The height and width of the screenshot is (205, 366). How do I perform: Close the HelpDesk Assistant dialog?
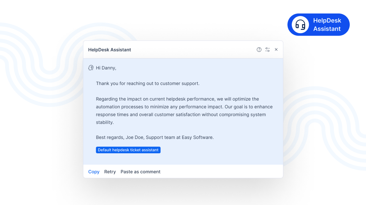[276, 50]
